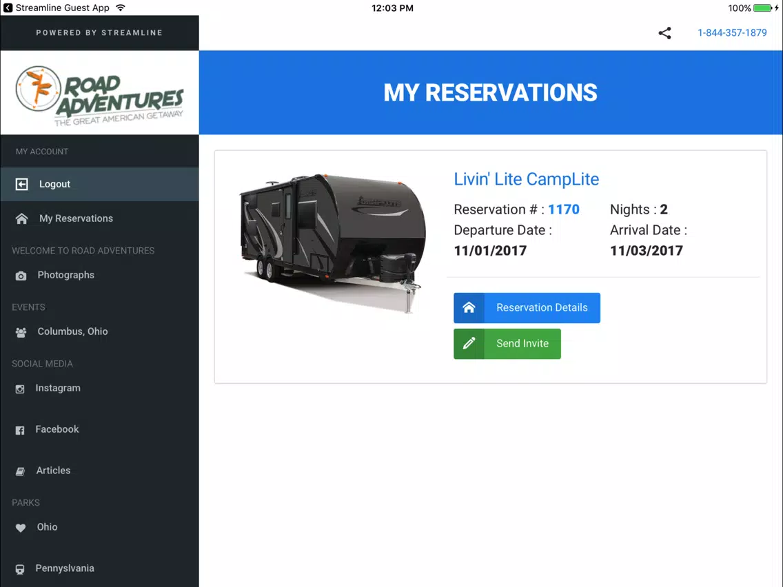Open the Livin' Lite CampLite title link
This screenshot has width=783, height=587.
[527, 179]
